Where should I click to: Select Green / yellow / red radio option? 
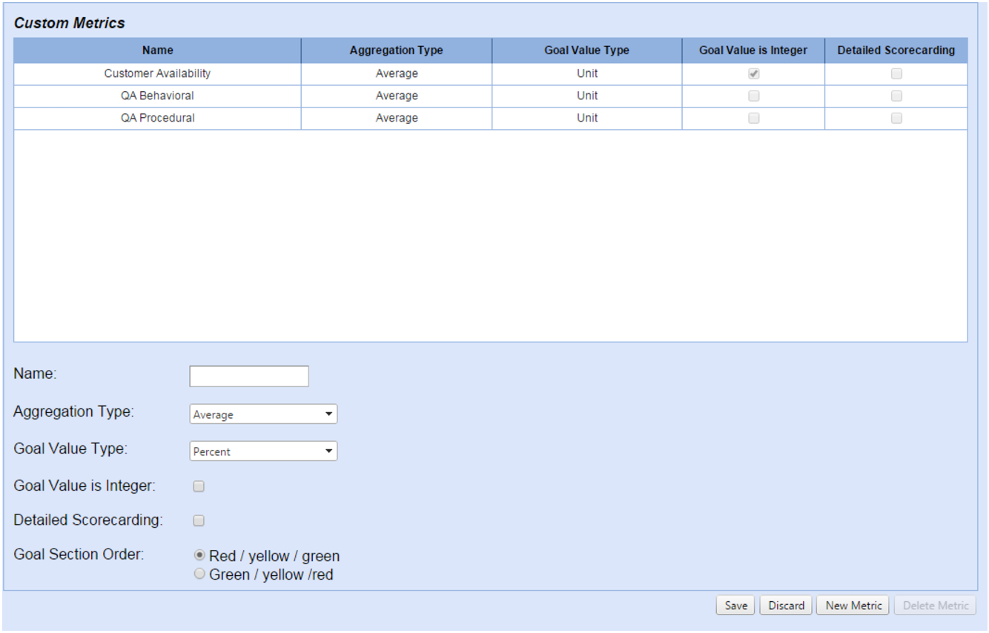[199, 574]
